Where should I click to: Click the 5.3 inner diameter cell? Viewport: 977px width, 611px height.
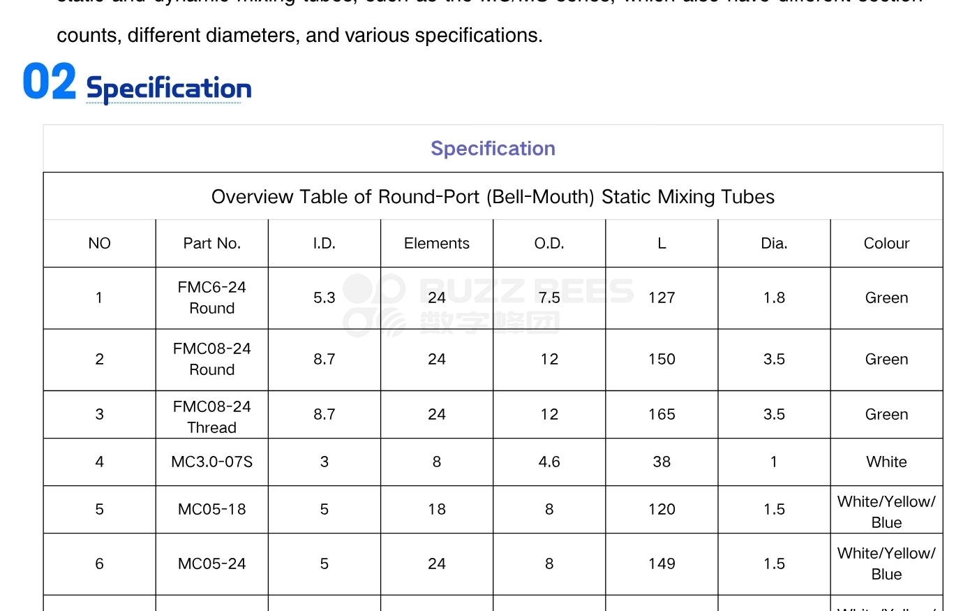coord(325,298)
